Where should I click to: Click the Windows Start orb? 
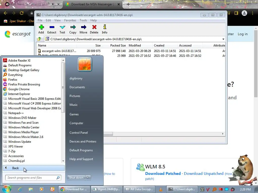pos(6,189)
